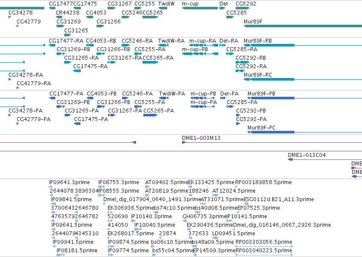Open the TwdlW gene label

[166, 4]
